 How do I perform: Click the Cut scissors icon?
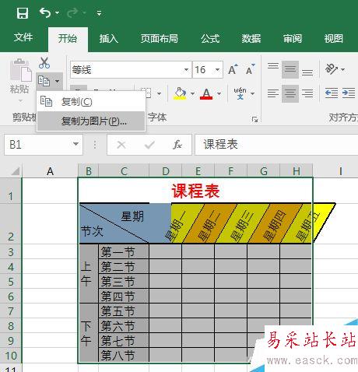[44, 63]
